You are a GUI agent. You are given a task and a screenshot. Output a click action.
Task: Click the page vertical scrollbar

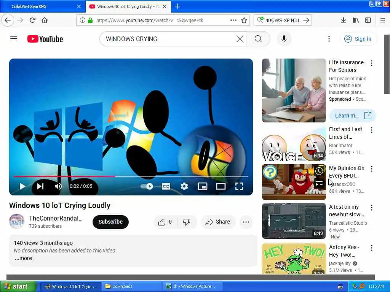coord(387,64)
